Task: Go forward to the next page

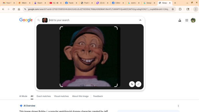Action: [8, 9]
